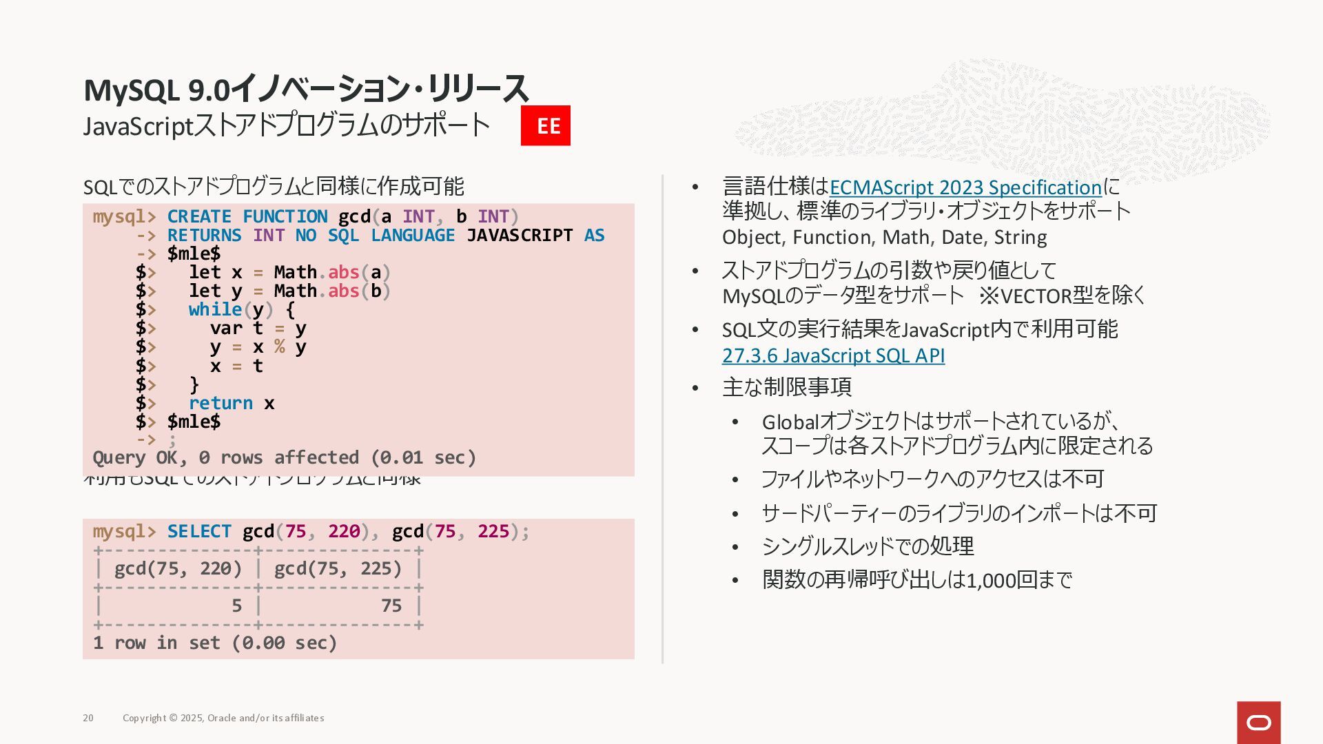The height and width of the screenshot is (744, 1323).
Task: Click the return x code line
Action: (x=231, y=403)
